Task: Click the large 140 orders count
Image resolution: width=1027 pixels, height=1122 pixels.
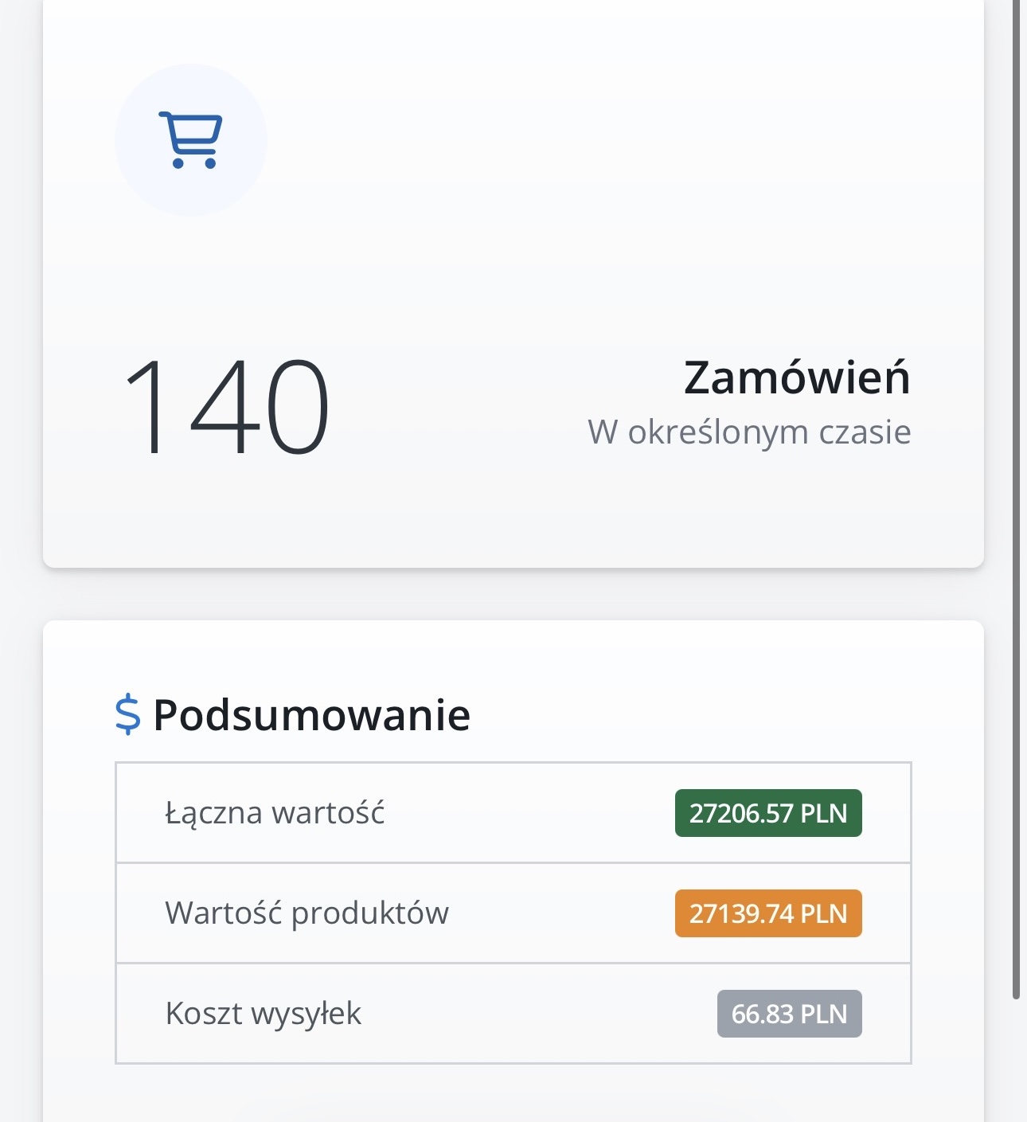Action: [x=226, y=408]
